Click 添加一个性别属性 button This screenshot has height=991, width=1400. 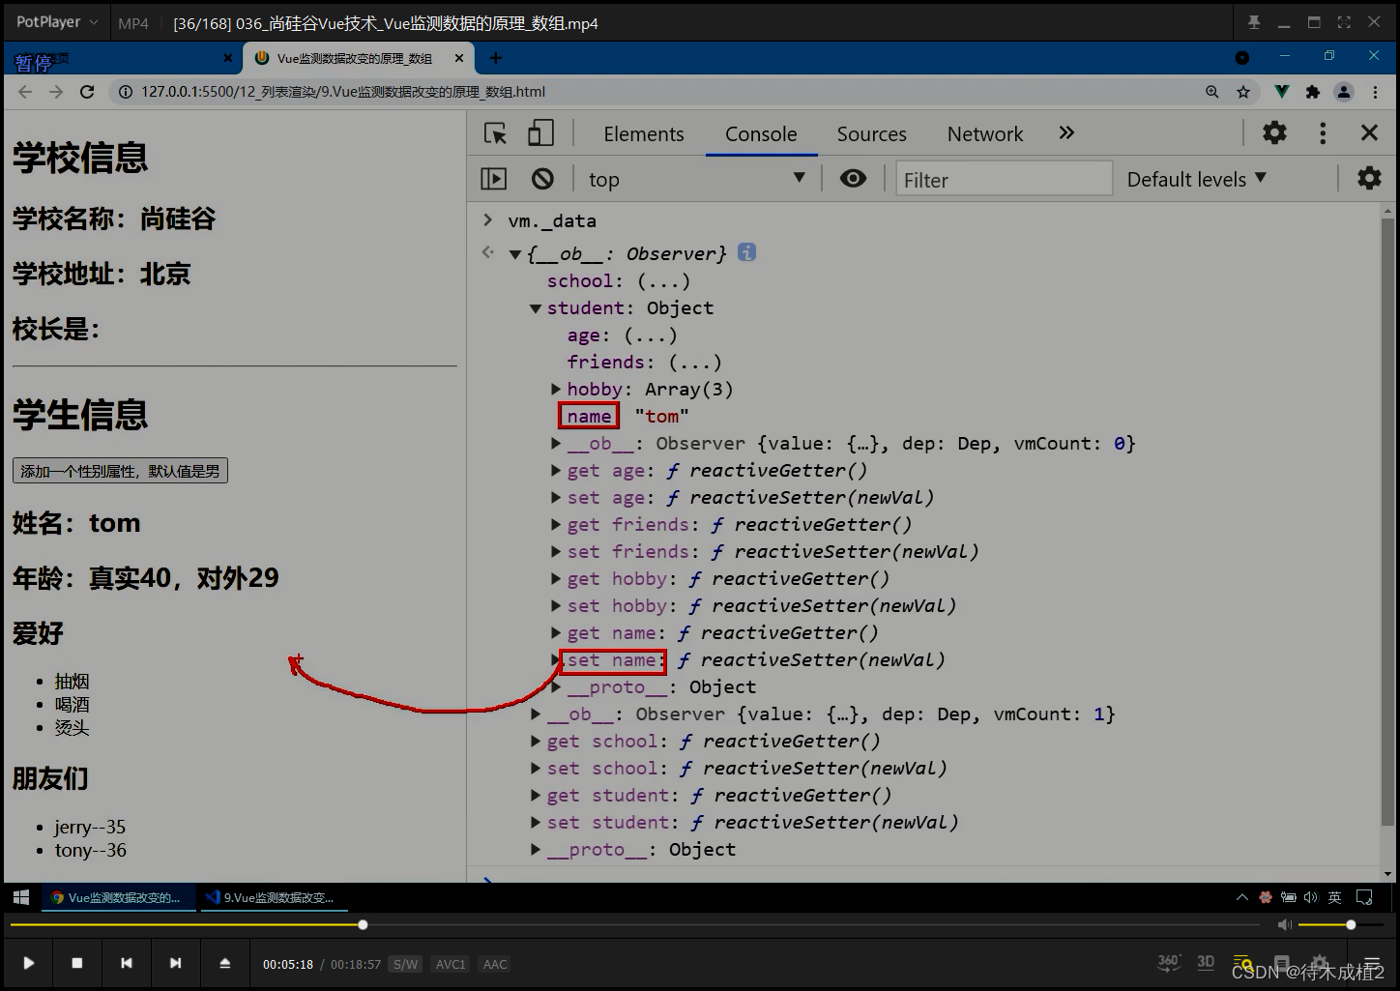click(120, 471)
